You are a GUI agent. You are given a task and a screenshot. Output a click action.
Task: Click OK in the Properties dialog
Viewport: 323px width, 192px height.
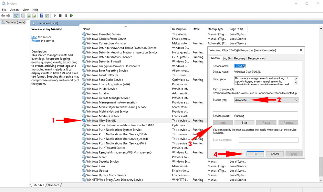(x=255, y=154)
